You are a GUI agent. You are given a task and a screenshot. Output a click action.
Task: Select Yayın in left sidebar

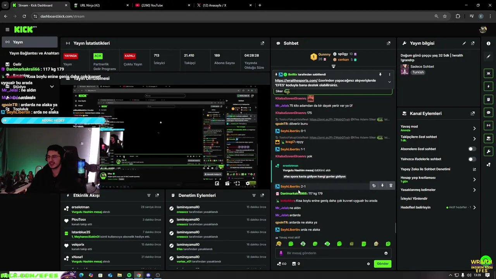[x=29, y=42]
